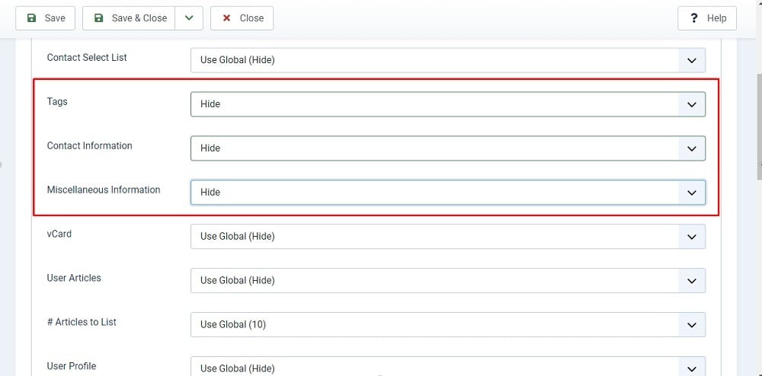
Task: Click the Tags label
Action: click(x=57, y=102)
